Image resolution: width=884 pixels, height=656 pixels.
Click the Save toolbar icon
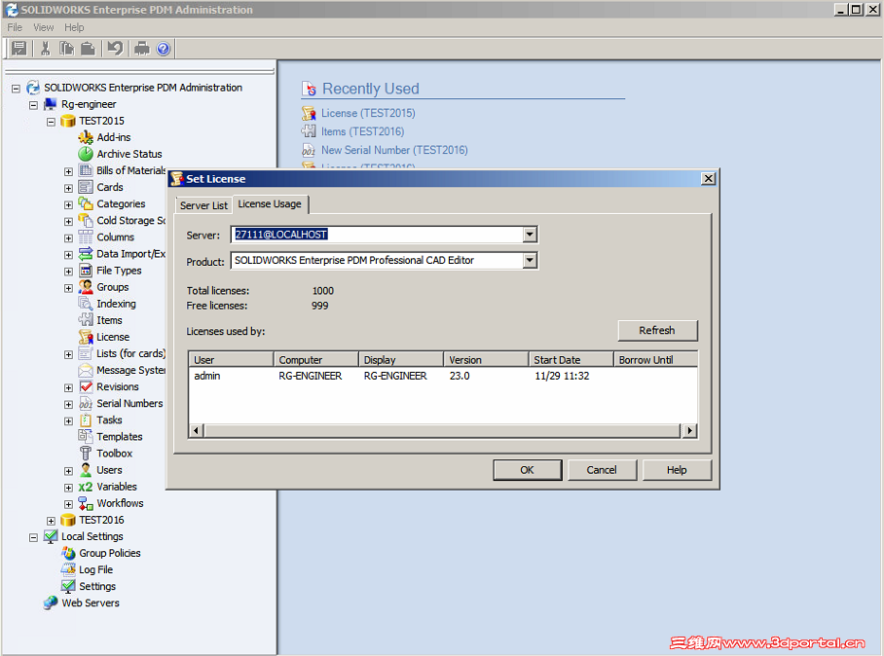click(19, 49)
